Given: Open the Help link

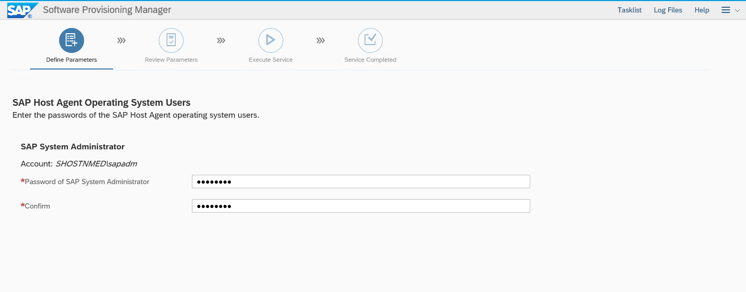Looking at the screenshot, I should coord(702,10).
